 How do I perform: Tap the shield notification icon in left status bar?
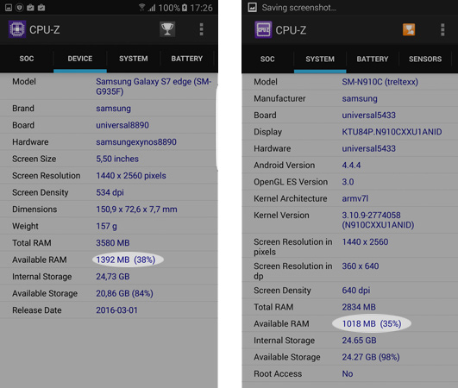(19, 7)
